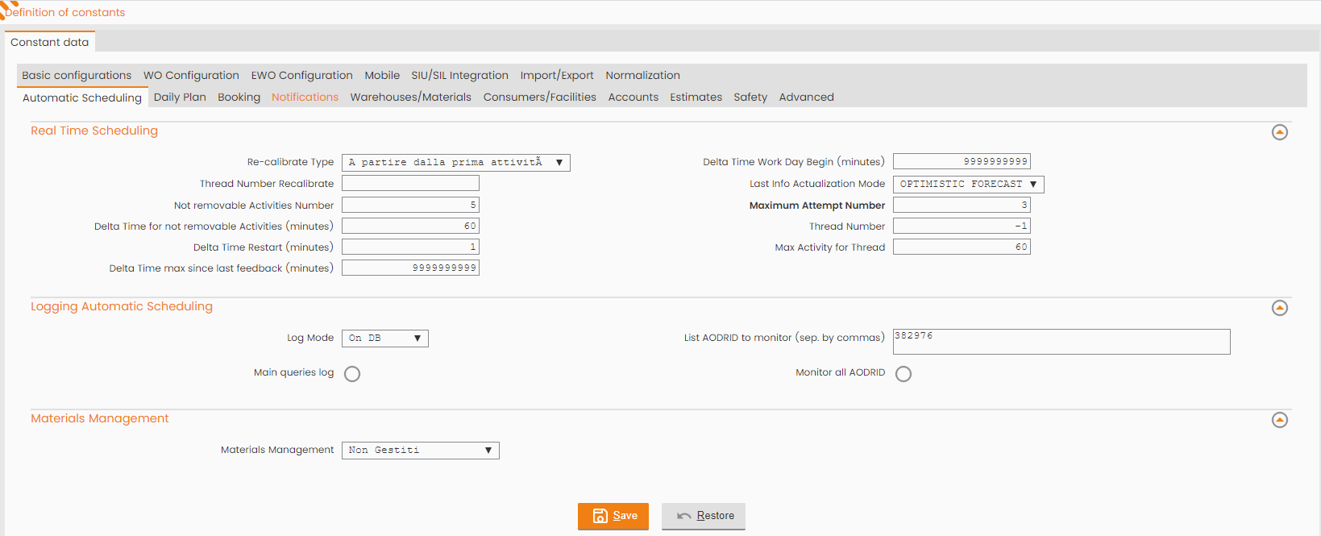This screenshot has height=536, width=1321.
Task: Open the Materials Management dropdown
Action: pyautogui.click(x=421, y=451)
